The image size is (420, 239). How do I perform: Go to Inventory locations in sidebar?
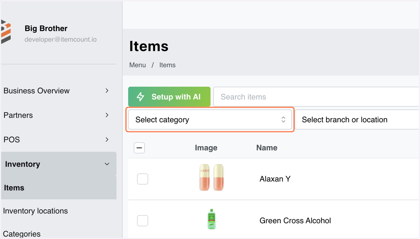[35, 211]
